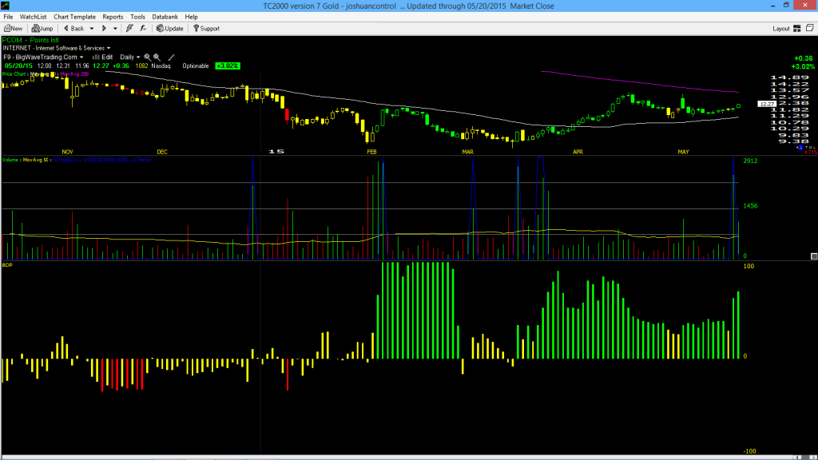818x460 pixels.
Task: Open the File menu
Action: 8,17
